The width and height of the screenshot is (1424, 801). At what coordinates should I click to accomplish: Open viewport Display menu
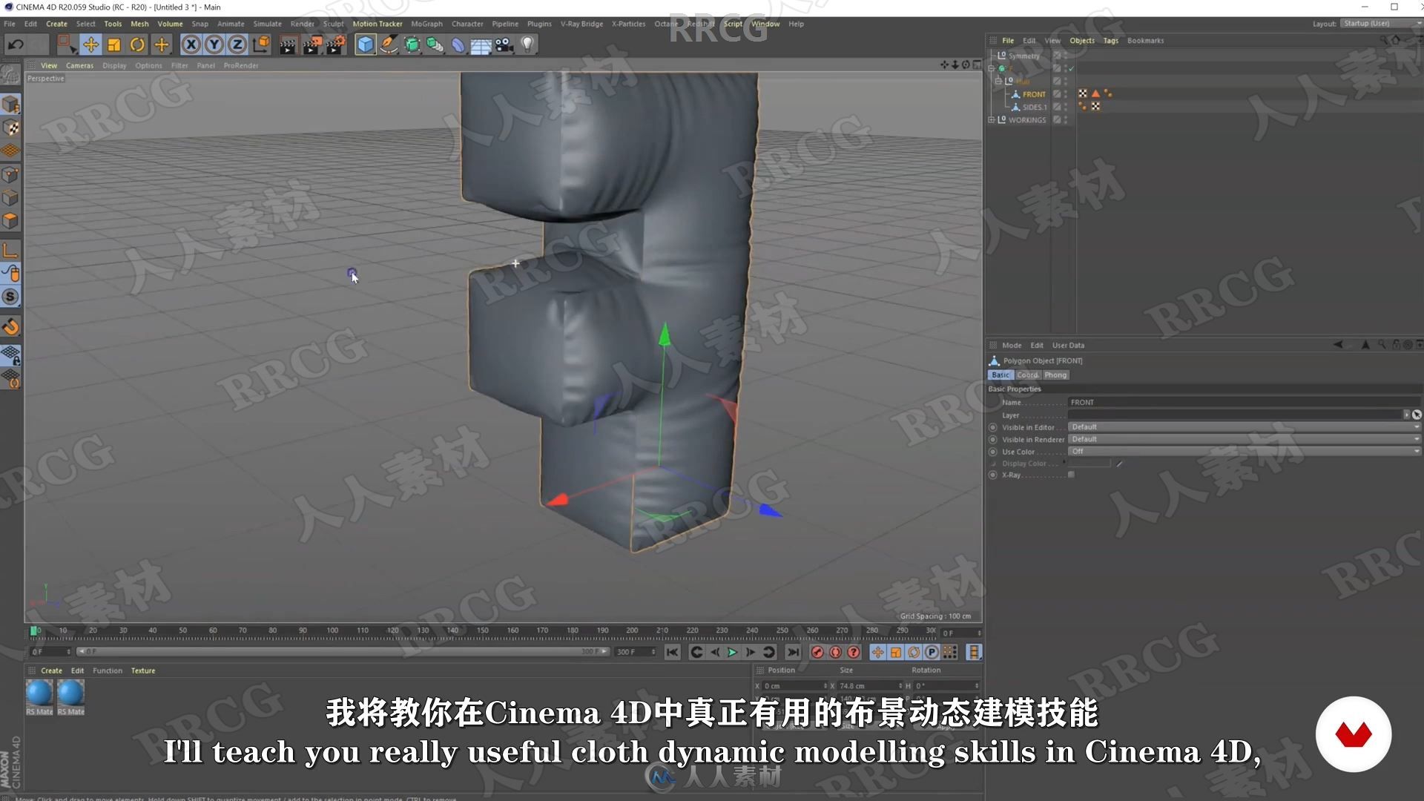[x=114, y=65]
